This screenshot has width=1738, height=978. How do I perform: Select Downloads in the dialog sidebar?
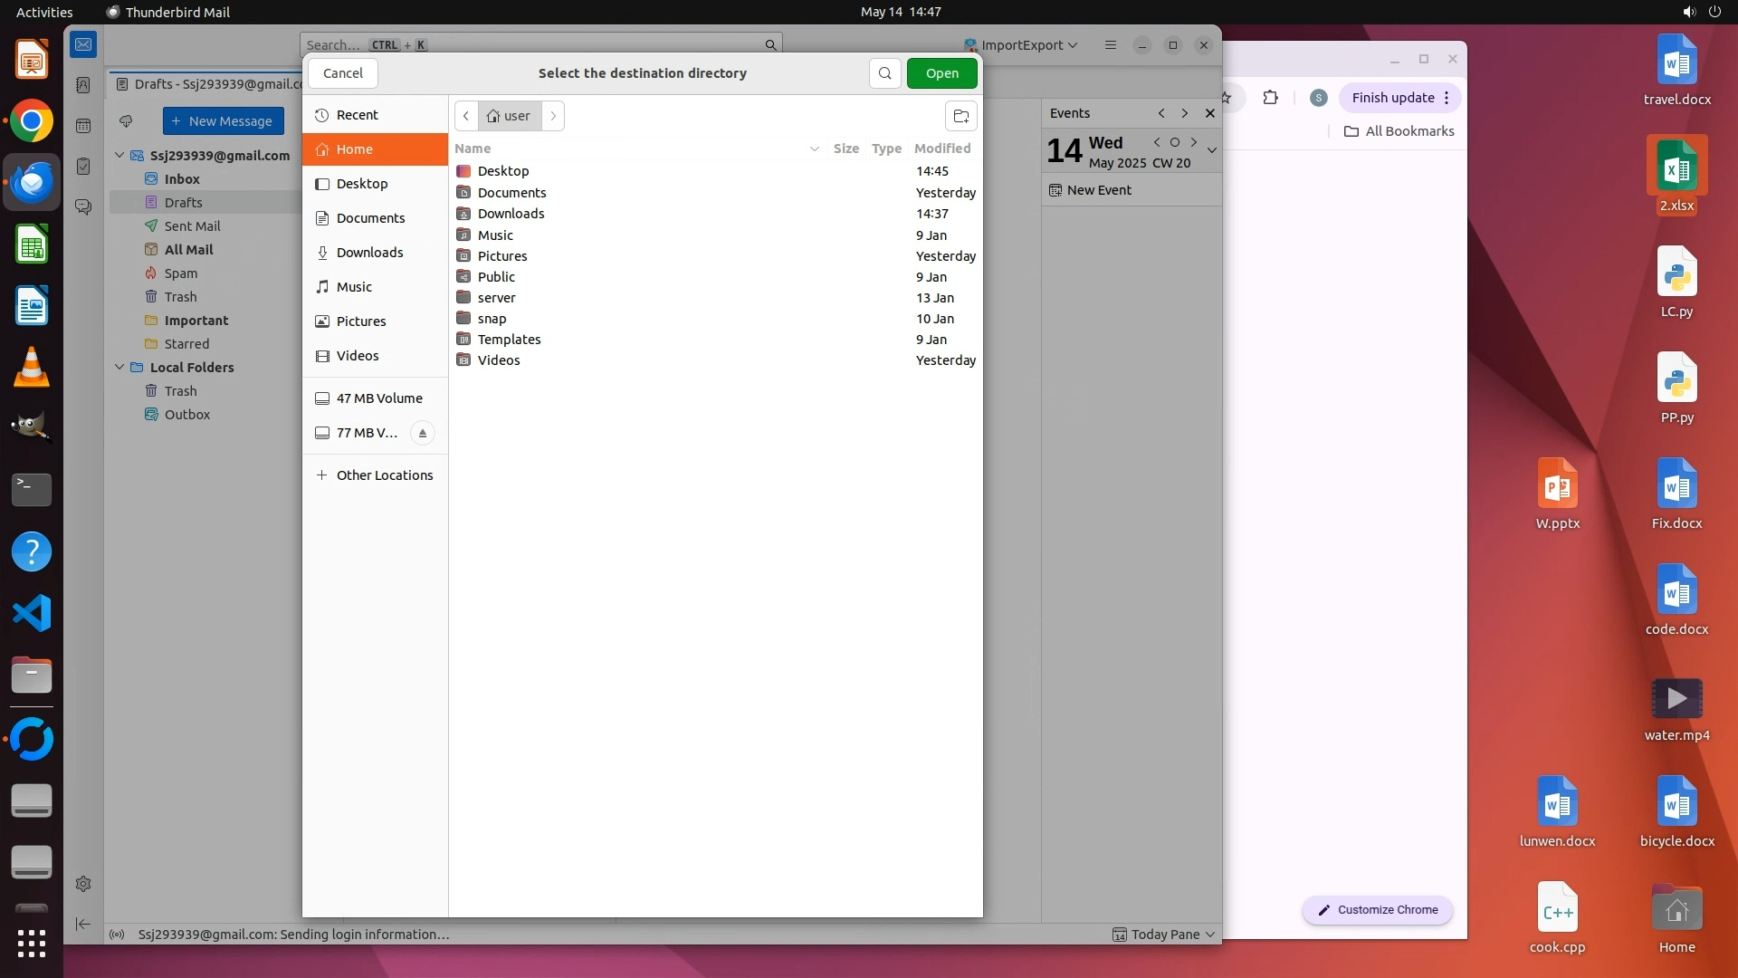click(x=369, y=253)
